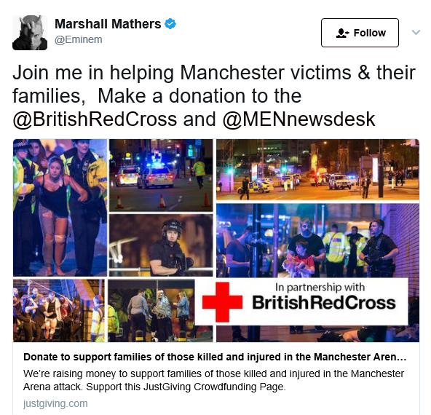Click the Donate to support families headline

click(x=215, y=357)
